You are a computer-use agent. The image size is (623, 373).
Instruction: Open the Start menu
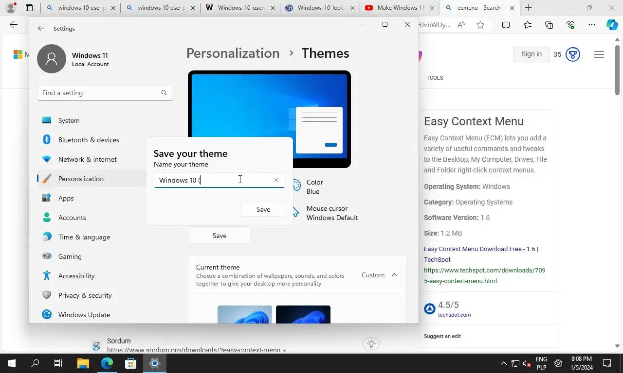pos(12,363)
